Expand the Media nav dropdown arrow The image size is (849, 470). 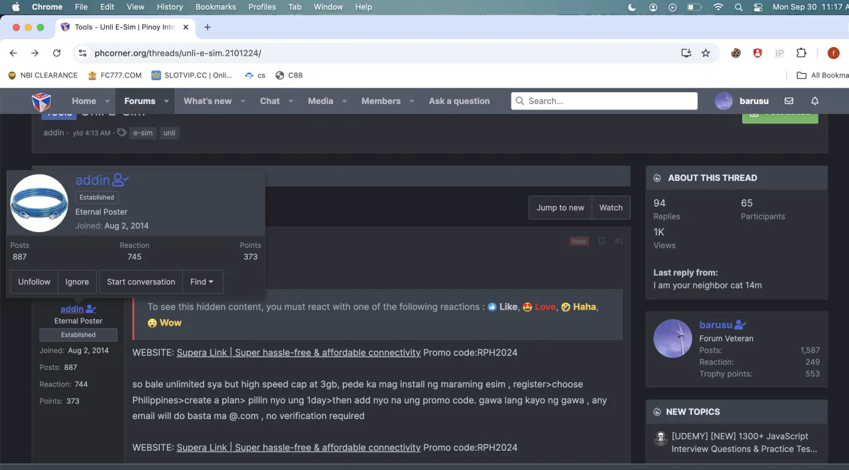[344, 101]
